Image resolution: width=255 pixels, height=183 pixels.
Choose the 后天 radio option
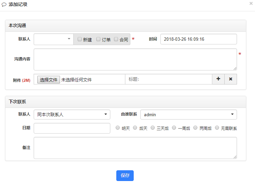pyautogui.click(x=135, y=128)
